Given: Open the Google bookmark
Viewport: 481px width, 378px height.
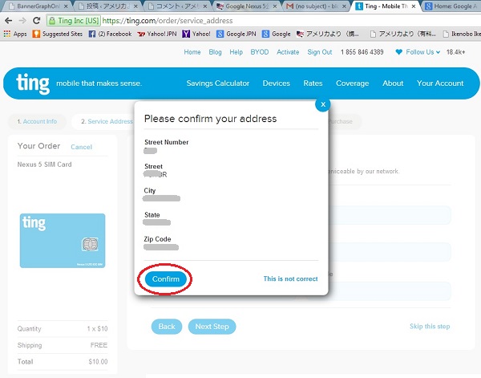Looking at the screenshot, I should [276, 34].
